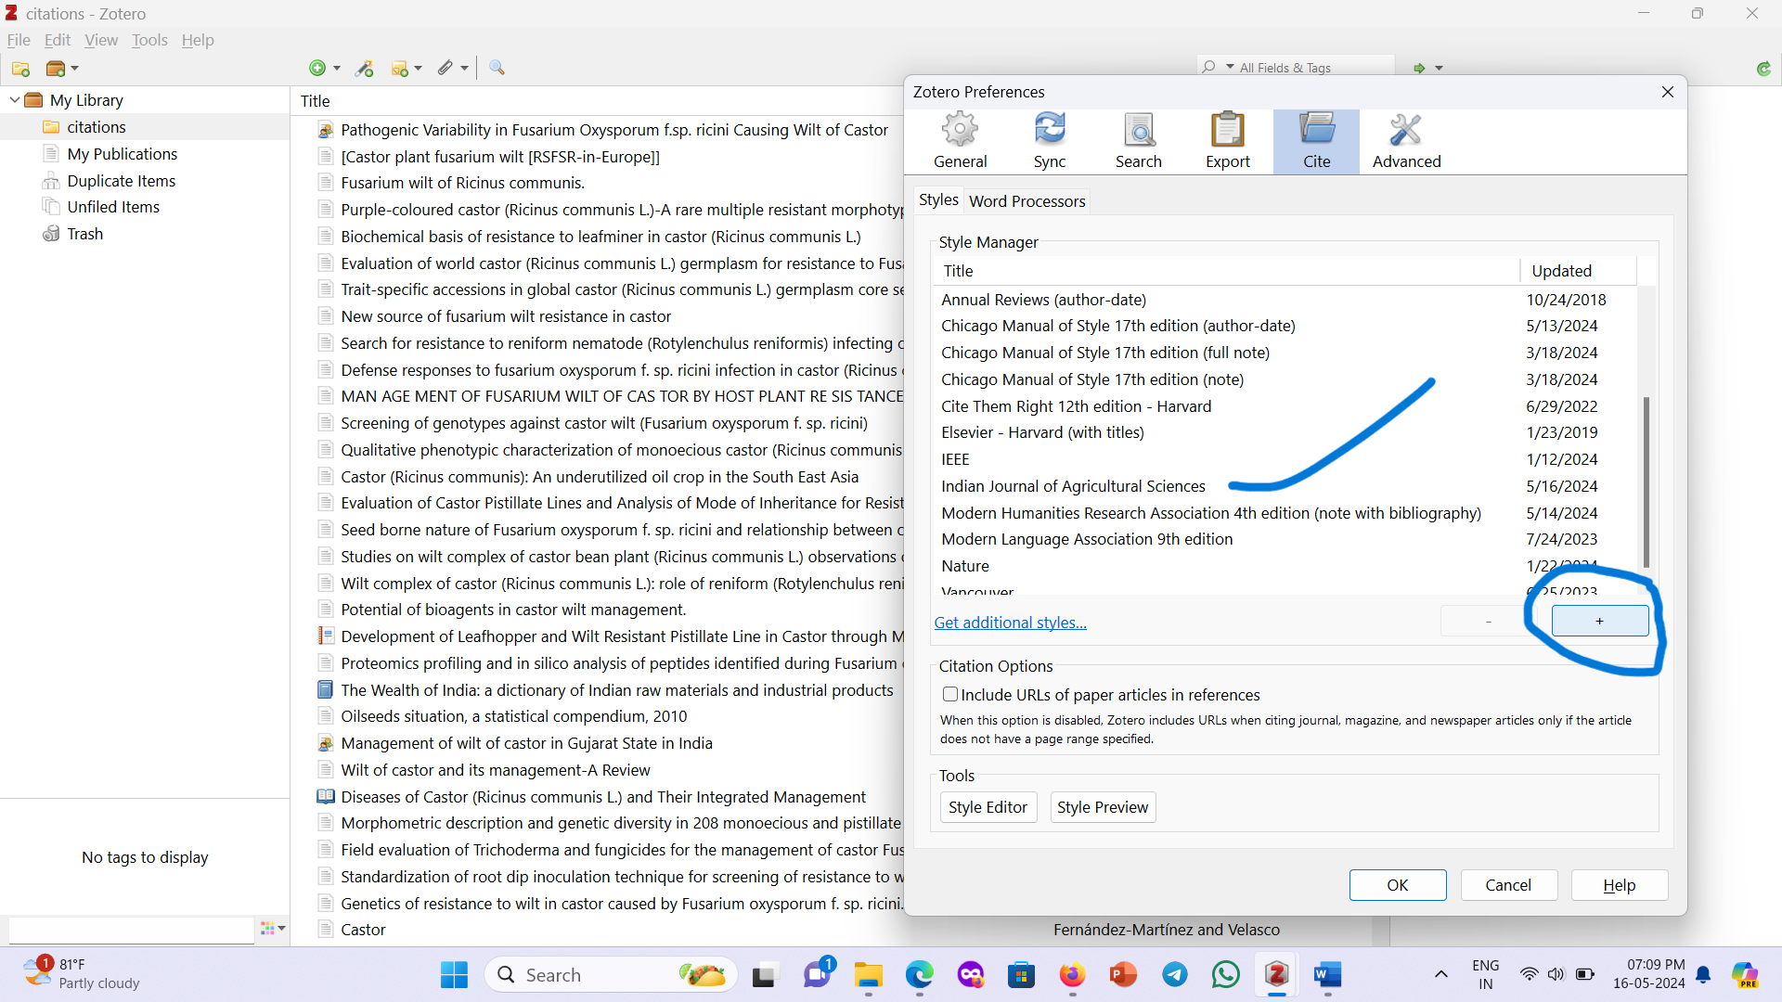1782x1002 pixels.
Task: Open Advanced Search magnifier icon
Action: (x=497, y=68)
